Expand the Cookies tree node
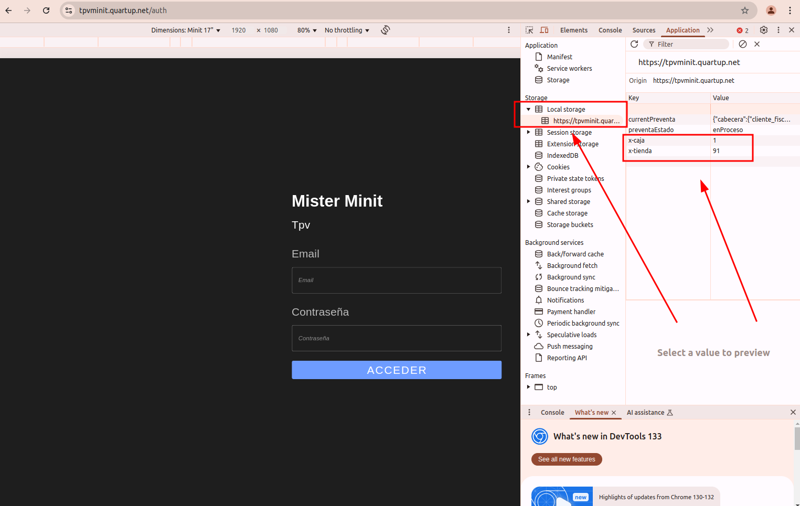The image size is (800, 506). point(528,167)
